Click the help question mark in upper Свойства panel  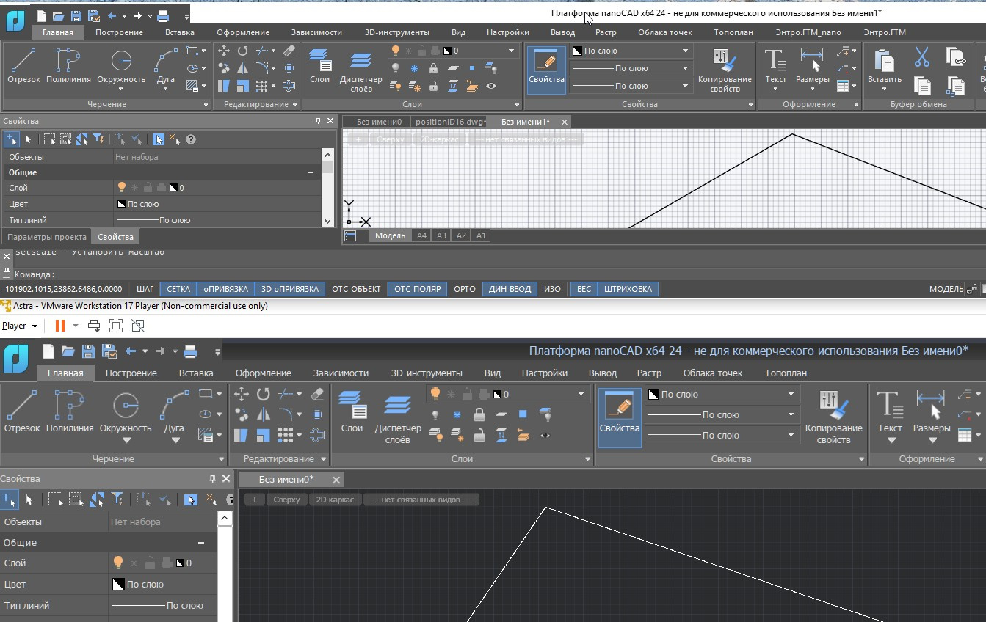[x=191, y=139]
